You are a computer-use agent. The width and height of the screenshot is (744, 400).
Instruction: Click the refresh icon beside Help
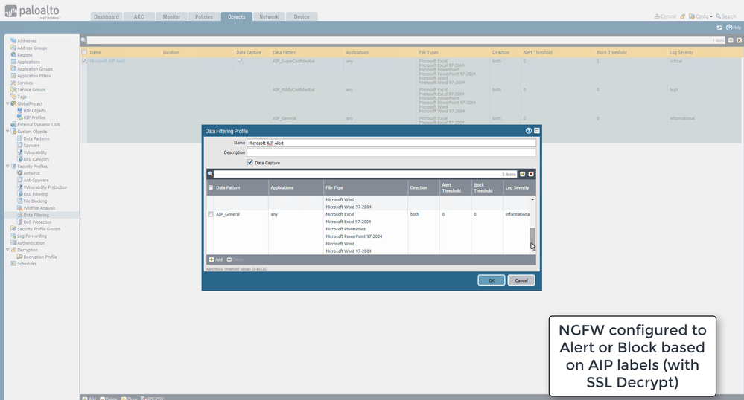pyautogui.click(x=719, y=28)
